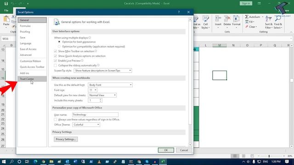Select Quick Access Toolbar category
The height and width of the screenshot is (165, 294).
click(x=32, y=67)
